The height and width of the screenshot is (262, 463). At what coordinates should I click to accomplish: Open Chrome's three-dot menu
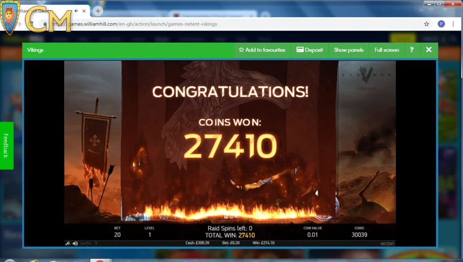[x=453, y=24]
